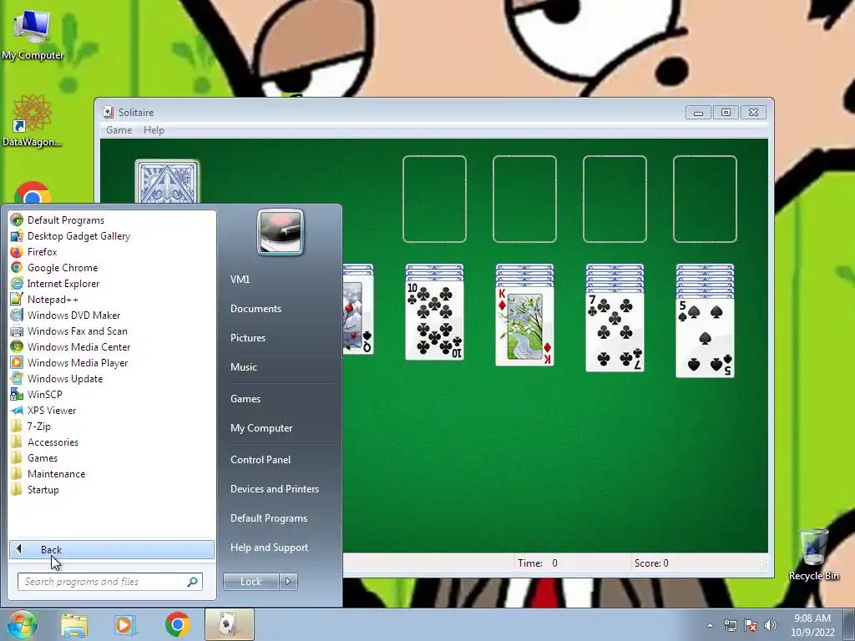The width and height of the screenshot is (855, 641).
Task: Click the DataWagon desktop shortcut
Action: click(33, 121)
